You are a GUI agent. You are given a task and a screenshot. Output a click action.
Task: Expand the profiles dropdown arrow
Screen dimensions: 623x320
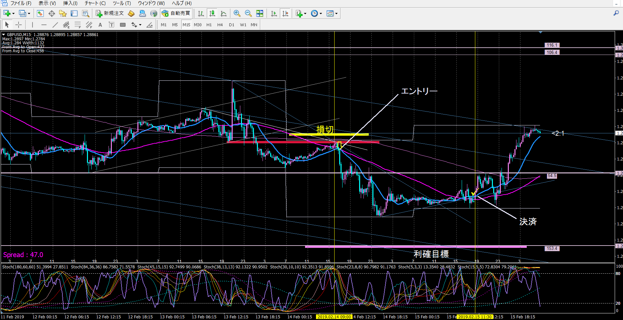pyautogui.click(x=29, y=14)
